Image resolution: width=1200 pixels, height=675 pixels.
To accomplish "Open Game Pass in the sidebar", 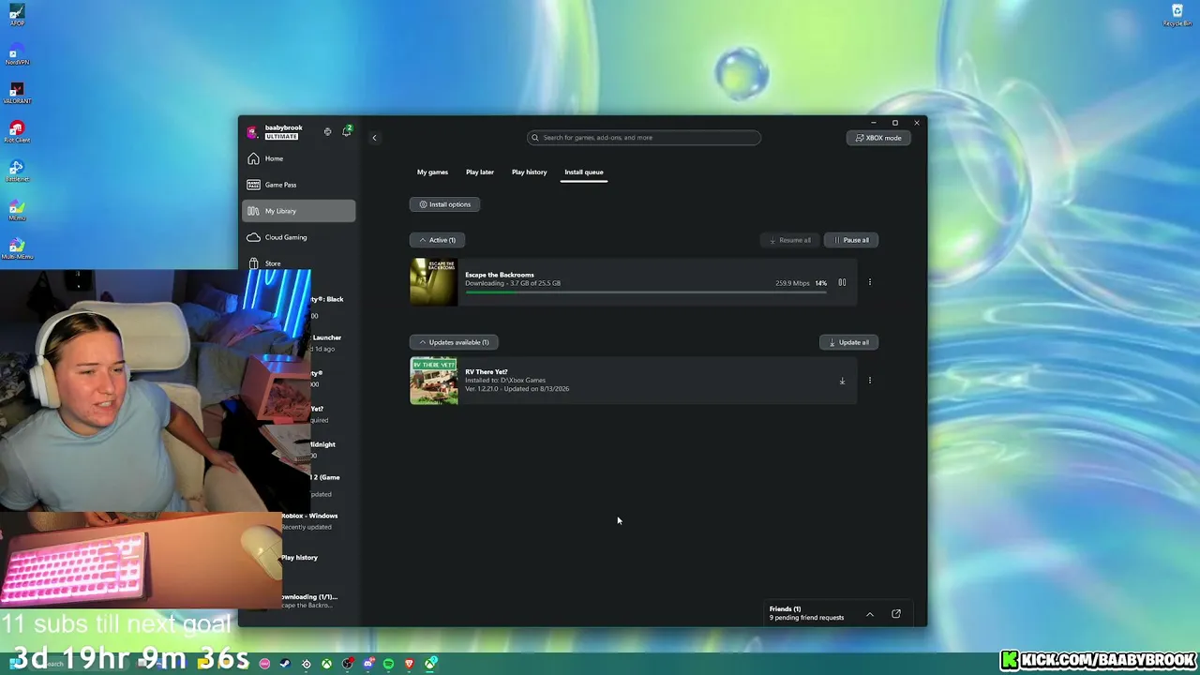I will tap(299, 185).
